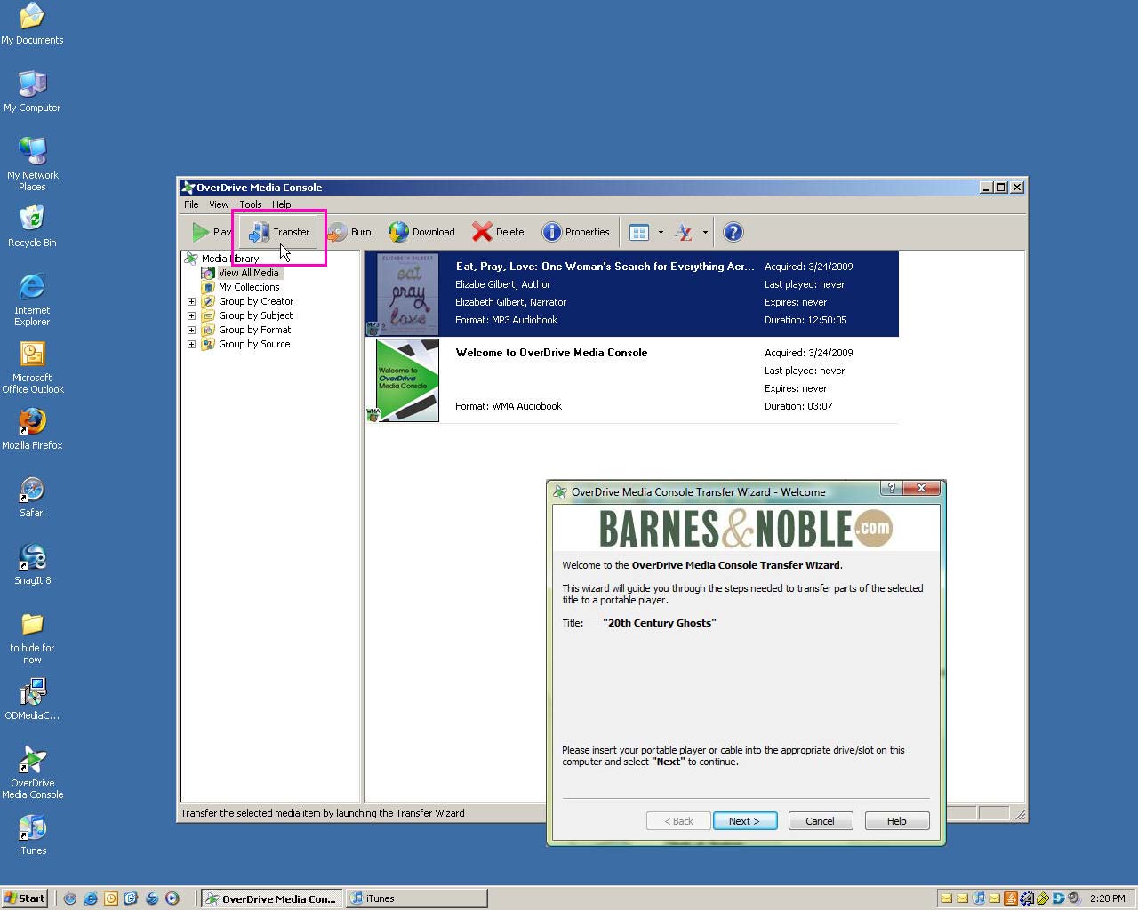Open My Network Places desktop icon
This screenshot has height=910, width=1138.
click(x=32, y=164)
